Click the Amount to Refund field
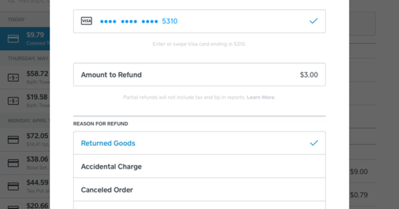This screenshot has width=399, height=209. [199, 74]
